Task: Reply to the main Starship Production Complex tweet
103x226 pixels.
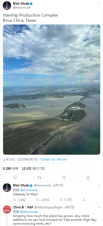Action: pyautogui.click(x=15, y=177)
